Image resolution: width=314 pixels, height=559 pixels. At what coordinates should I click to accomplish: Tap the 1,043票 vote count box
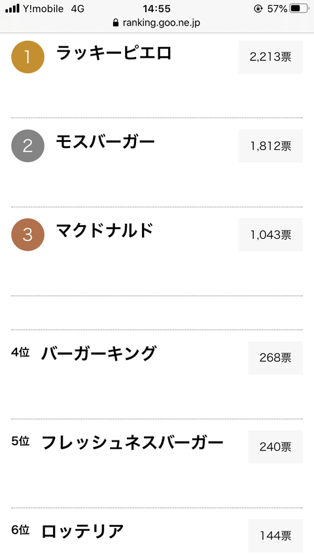(271, 234)
